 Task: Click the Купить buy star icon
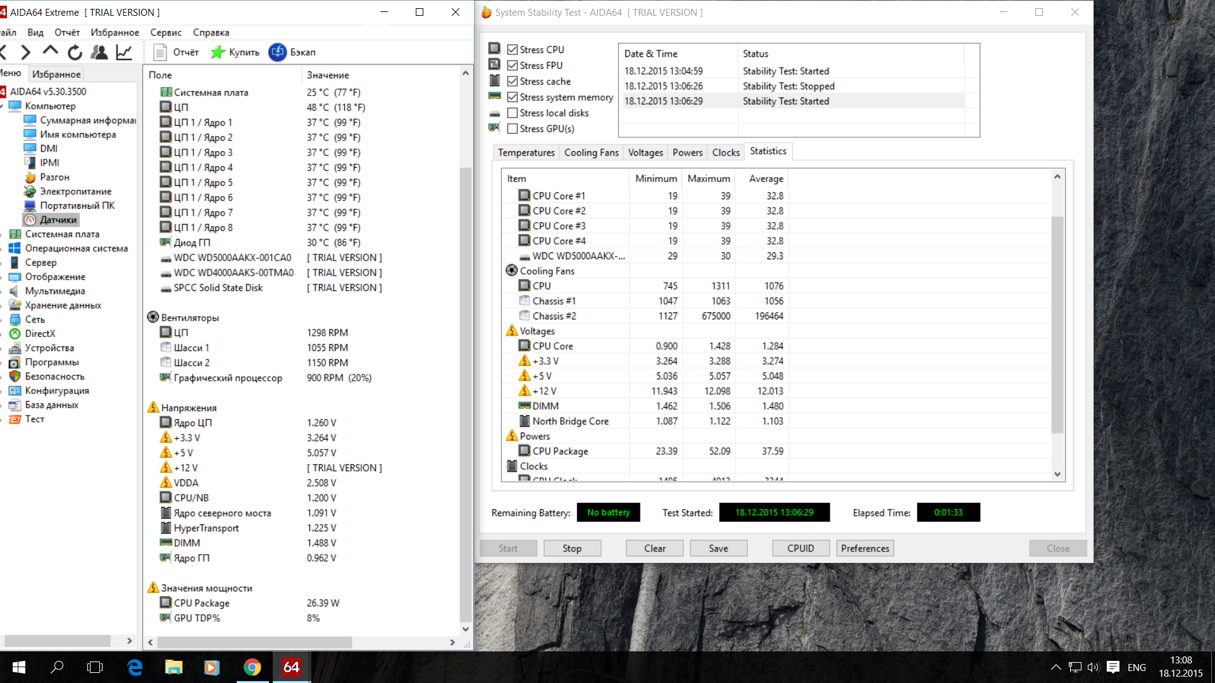pyautogui.click(x=218, y=52)
